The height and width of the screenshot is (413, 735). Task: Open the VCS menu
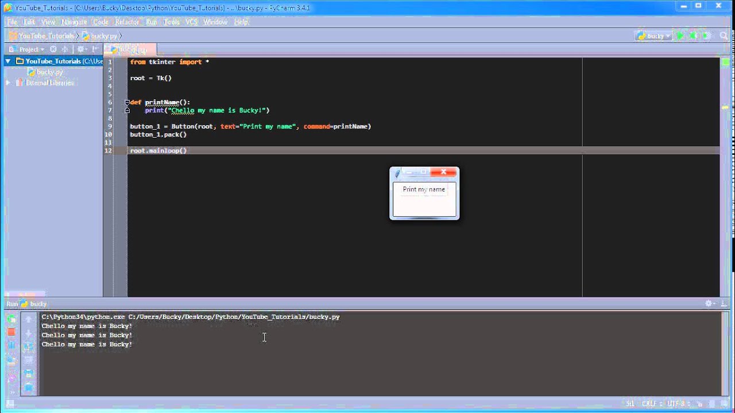coord(191,22)
